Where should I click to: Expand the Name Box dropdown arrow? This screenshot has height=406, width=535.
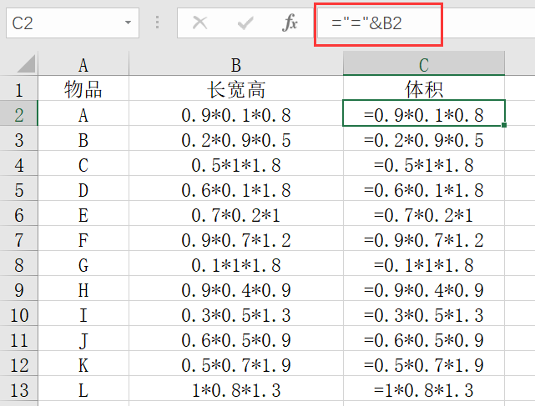coord(128,23)
